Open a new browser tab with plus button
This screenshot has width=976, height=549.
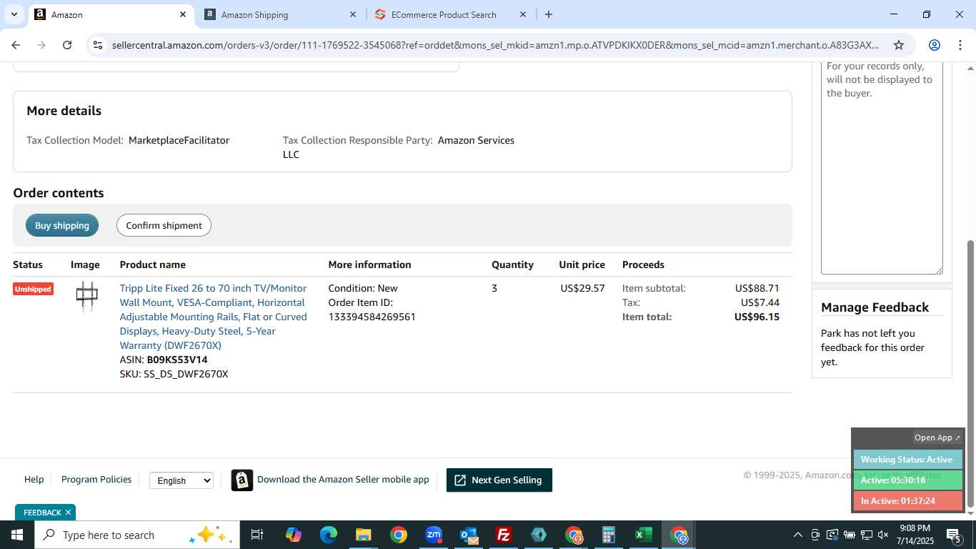click(549, 14)
